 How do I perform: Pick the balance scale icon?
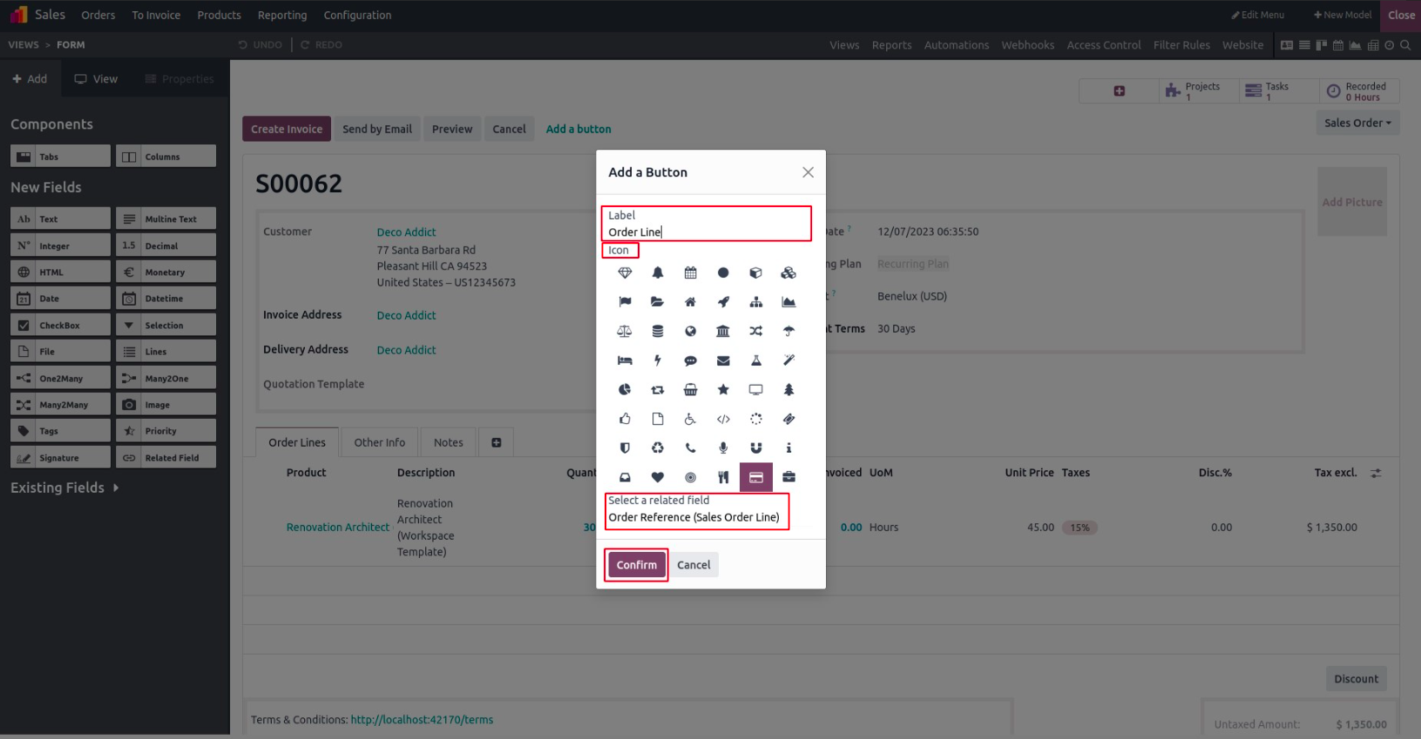[x=625, y=331]
